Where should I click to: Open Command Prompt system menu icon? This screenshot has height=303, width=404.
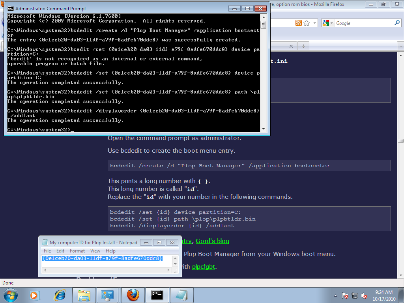tap(11, 9)
